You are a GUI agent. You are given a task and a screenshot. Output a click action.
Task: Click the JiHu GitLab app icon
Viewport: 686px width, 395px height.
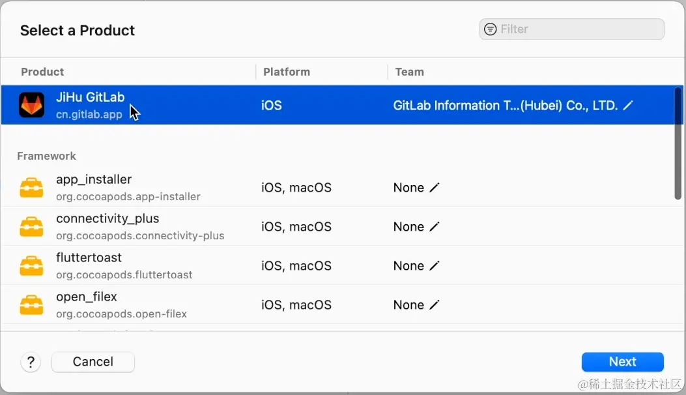[x=31, y=105]
